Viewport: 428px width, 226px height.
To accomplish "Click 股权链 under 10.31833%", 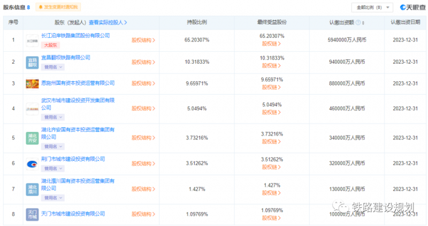I will point(271,66).
